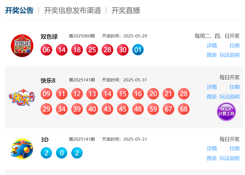245x175 pixels.
Task: Click 快乐8 ball number 15
Action: pyautogui.click(x=123, y=94)
